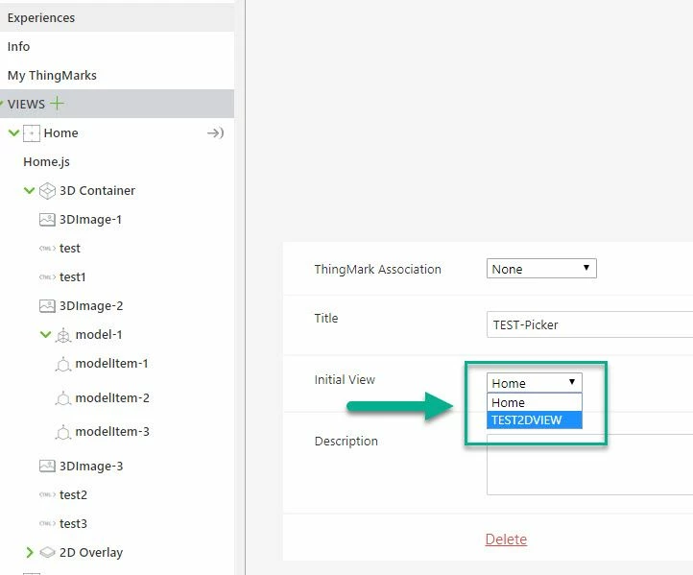Viewport: 693px width, 575px height.
Task: Select the Home view label
Action: [x=61, y=132]
